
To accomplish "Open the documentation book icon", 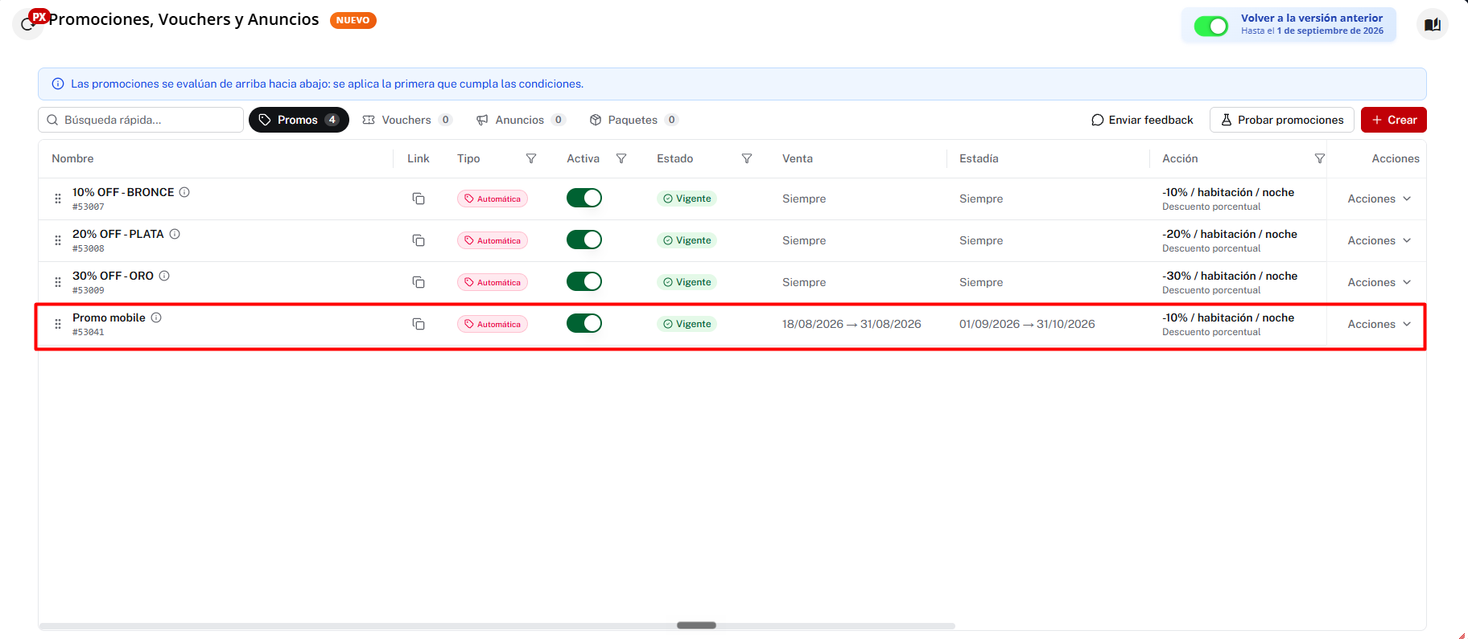I will point(1433,24).
